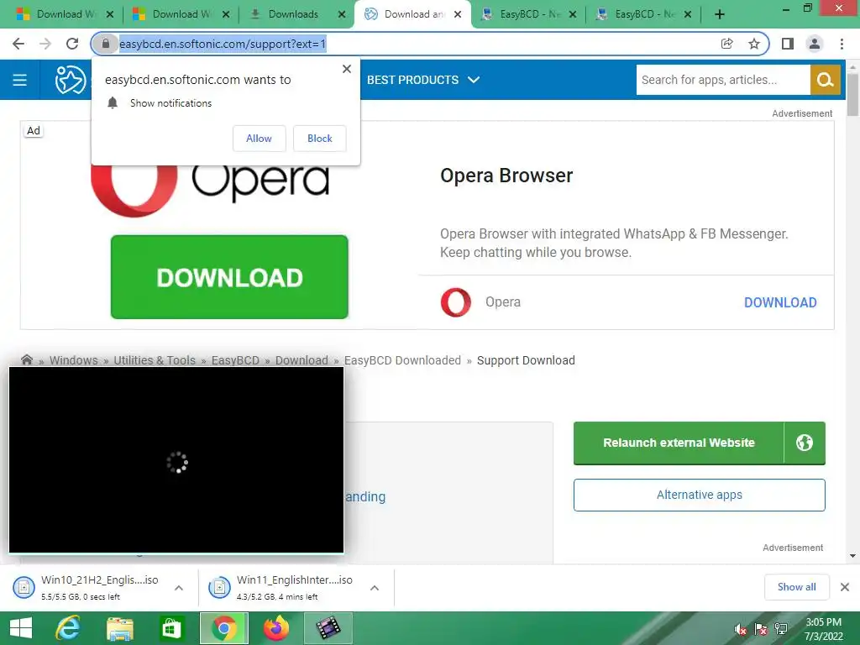
Task: Open Windows Start menu
Action: pos(21,628)
